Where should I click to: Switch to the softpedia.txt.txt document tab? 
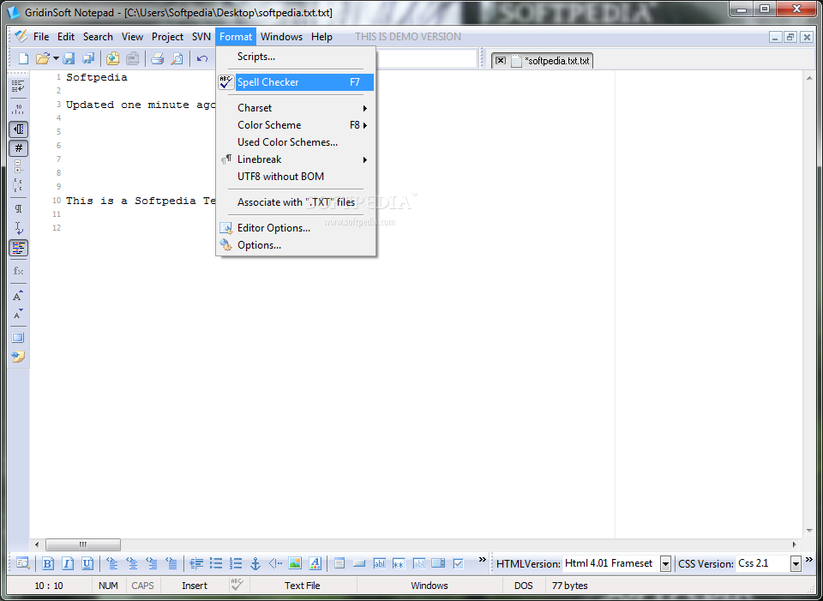tap(557, 61)
